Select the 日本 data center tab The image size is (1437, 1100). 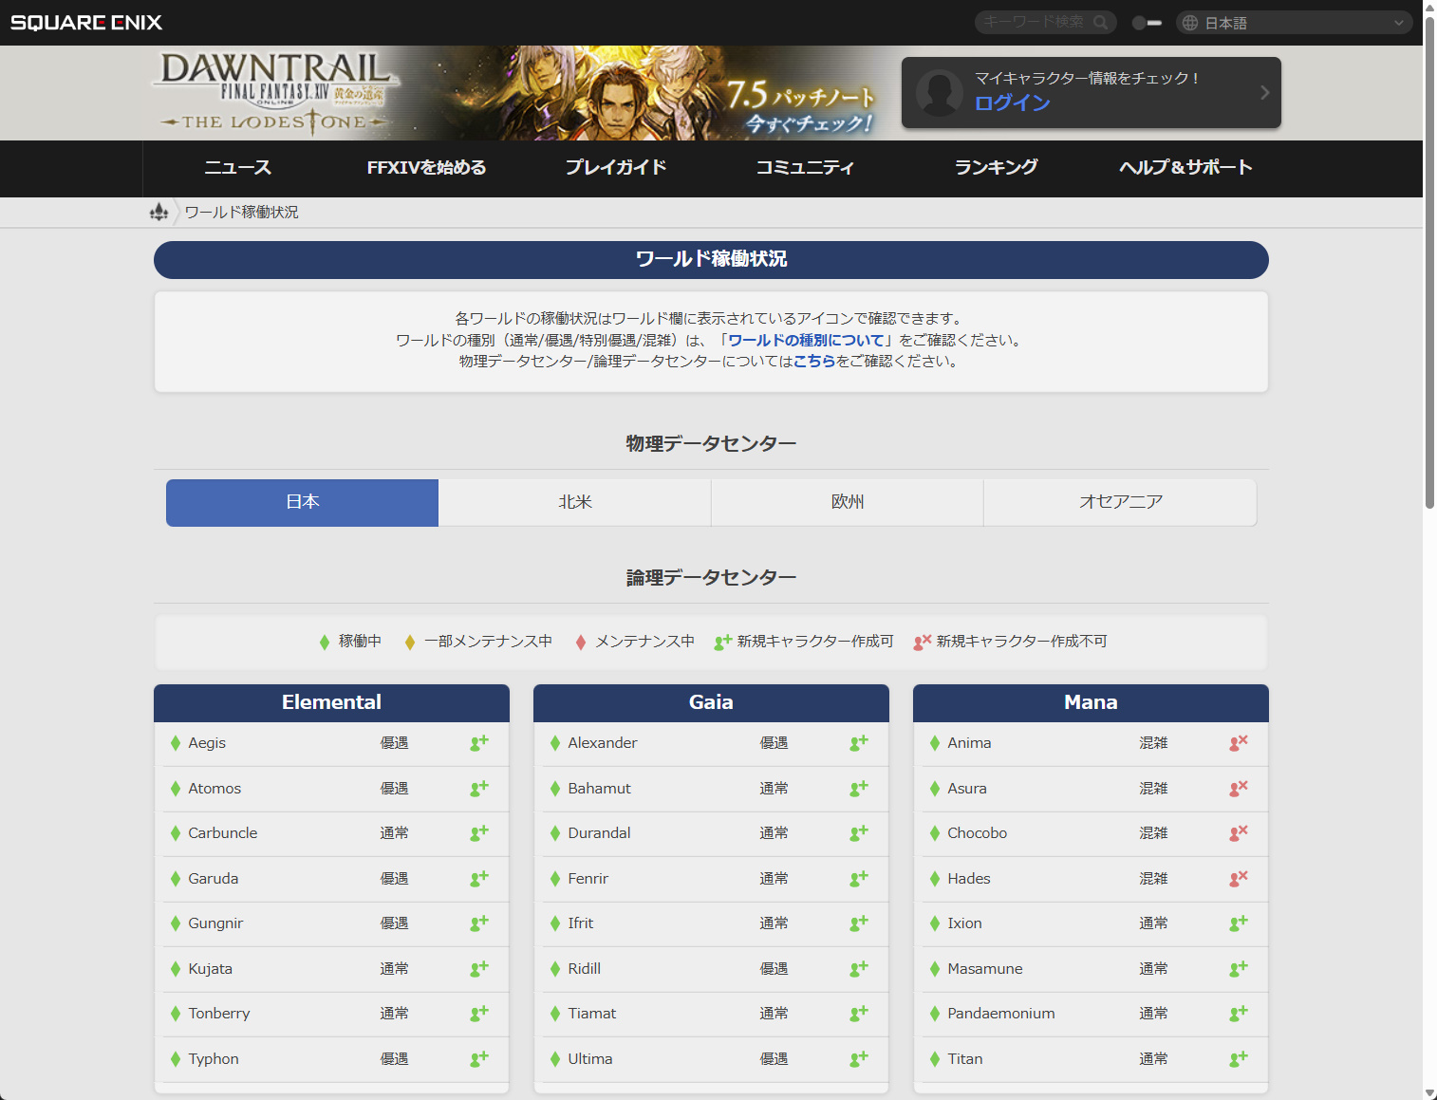pyautogui.click(x=302, y=502)
